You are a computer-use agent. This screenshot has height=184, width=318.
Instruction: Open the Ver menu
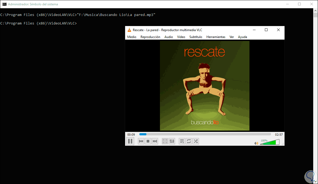tap(232, 37)
